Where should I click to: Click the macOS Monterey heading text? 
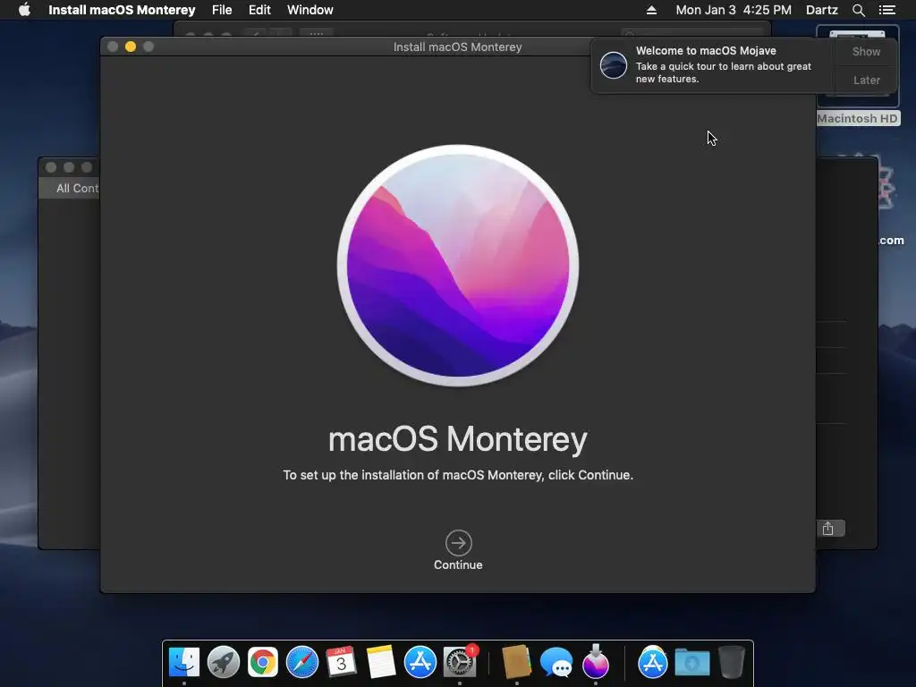coord(457,438)
